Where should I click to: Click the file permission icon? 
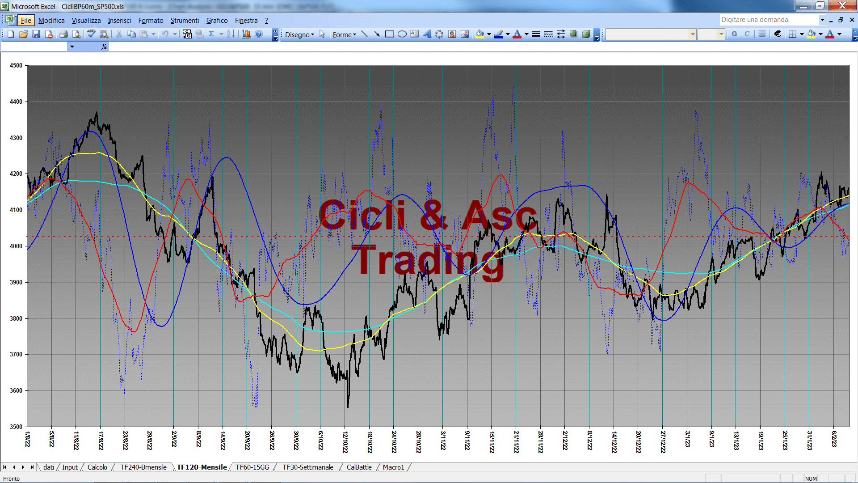tap(49, 34)
